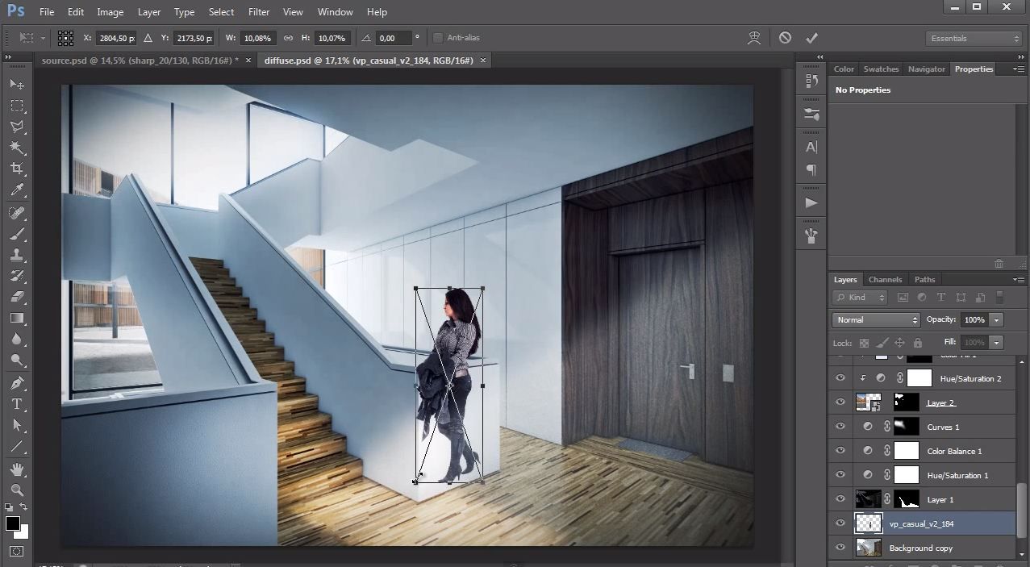Activate the Clone Stamp tool
The width and height of the screenshot is (1030, 567).
click(x=17, y=255)
